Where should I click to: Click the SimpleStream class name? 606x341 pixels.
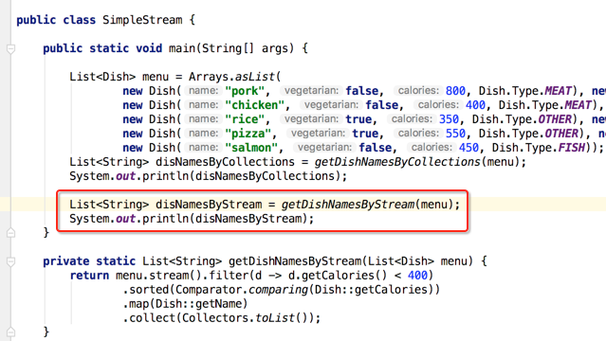tap(142, 20)
